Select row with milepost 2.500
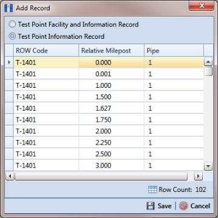Viewport: 218px width, 218px height. (104, 154)
